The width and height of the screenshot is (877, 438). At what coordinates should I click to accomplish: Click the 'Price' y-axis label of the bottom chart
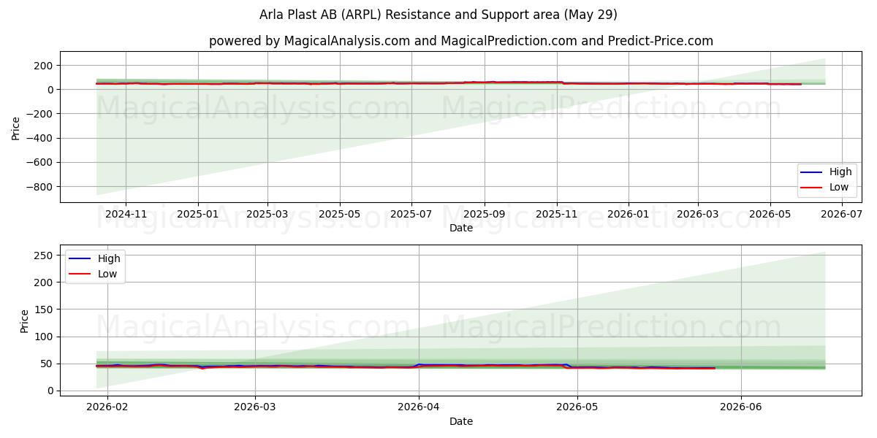click(x=25, y=320)
